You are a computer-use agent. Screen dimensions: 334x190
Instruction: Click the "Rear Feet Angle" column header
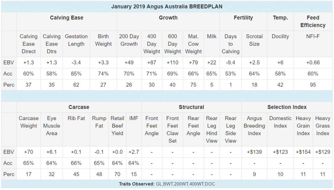pyautogui.click(x=193, y=126)
